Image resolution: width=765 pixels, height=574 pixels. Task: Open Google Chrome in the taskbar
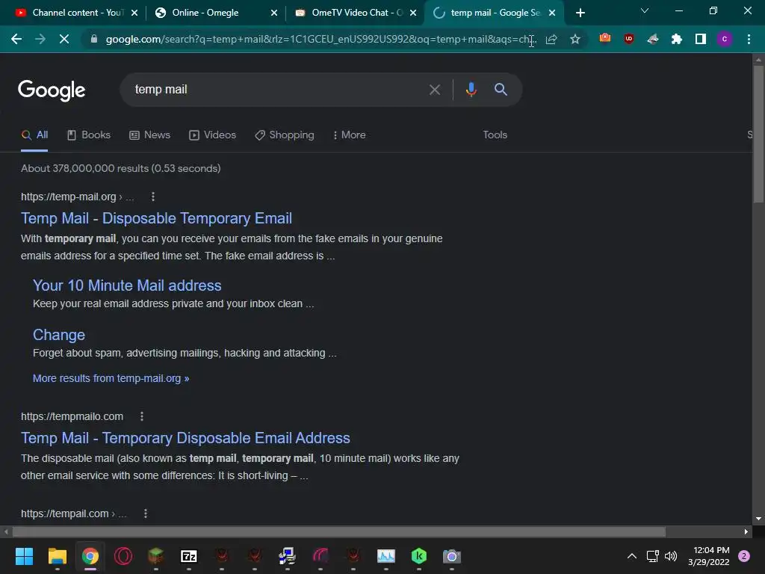[90, 556]
